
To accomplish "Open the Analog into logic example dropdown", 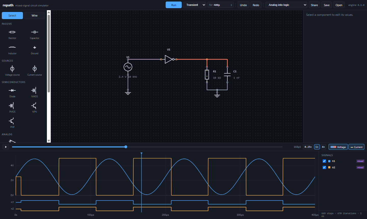I will click(286, 5).
